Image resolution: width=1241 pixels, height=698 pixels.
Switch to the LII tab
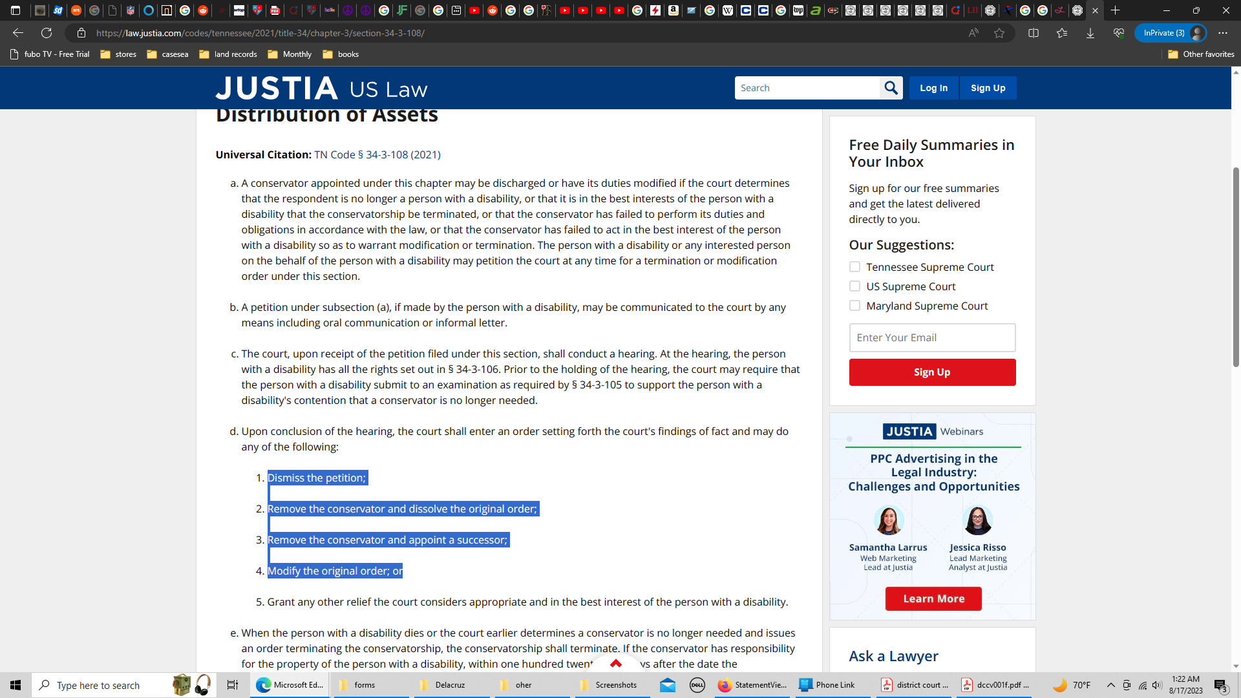pos(973,10)
